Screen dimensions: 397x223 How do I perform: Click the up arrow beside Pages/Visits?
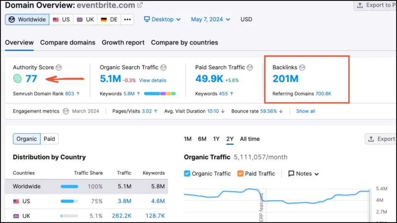click(156, 111)
